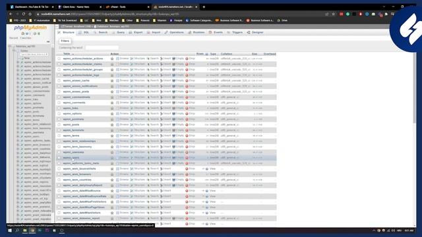Expand commentmeta table in sidebar tree

[18, 91]
